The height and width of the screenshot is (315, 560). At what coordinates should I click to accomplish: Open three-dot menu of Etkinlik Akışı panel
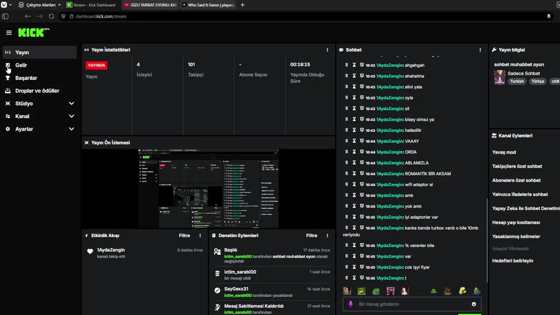(x=200, y=235)
